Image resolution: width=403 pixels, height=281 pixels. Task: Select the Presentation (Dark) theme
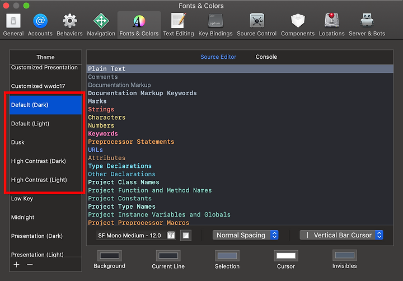pyautogui.click(x=45, y=236)
